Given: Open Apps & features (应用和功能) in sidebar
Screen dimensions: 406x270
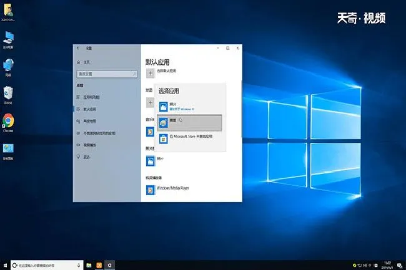Looking at the screenshot, I should pyautogui.click(x=88, y=97).
